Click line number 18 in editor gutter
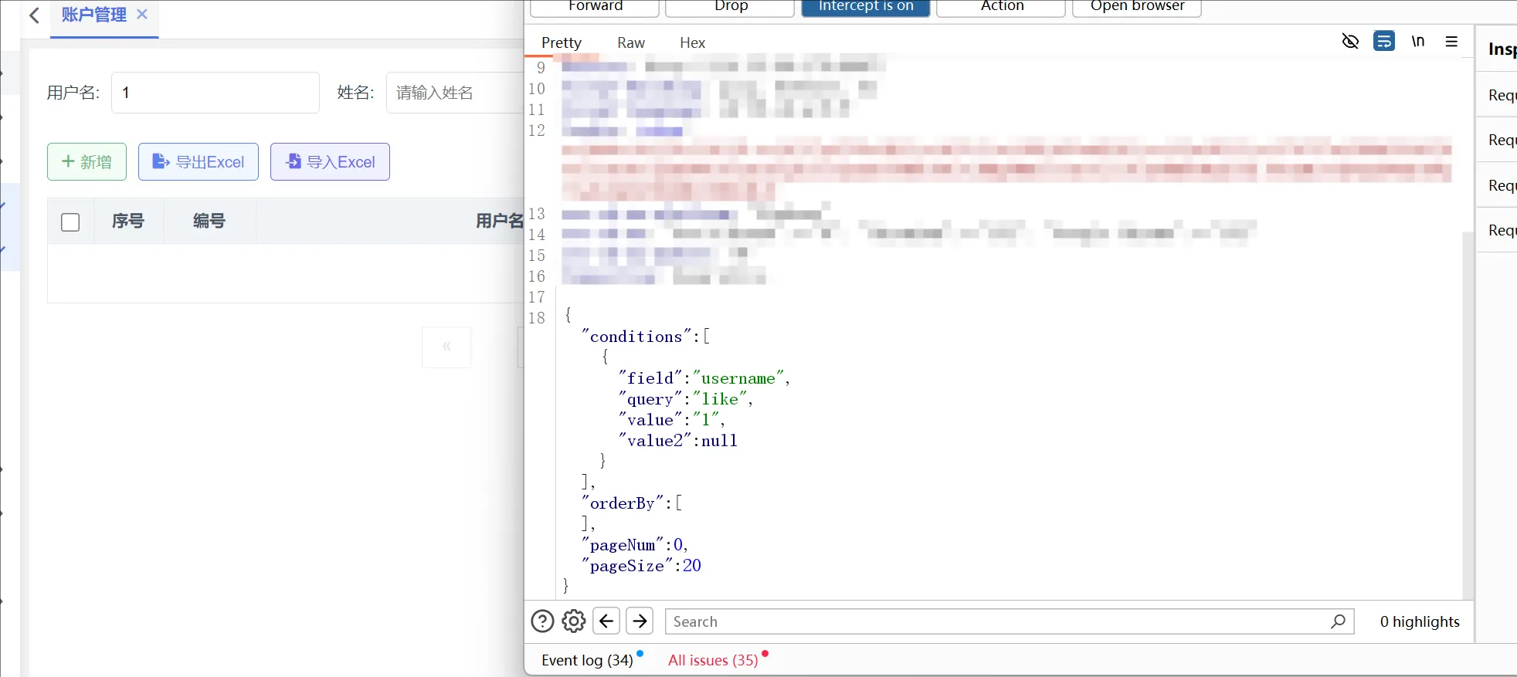Screen dimensions: 1517x677 [x=537, y=318]
